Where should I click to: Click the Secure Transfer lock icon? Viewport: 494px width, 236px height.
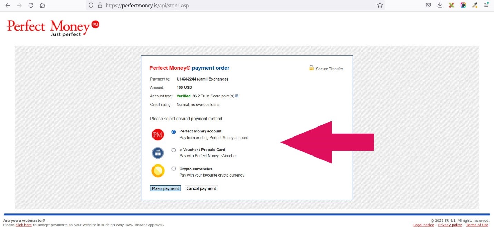point(311,68)
